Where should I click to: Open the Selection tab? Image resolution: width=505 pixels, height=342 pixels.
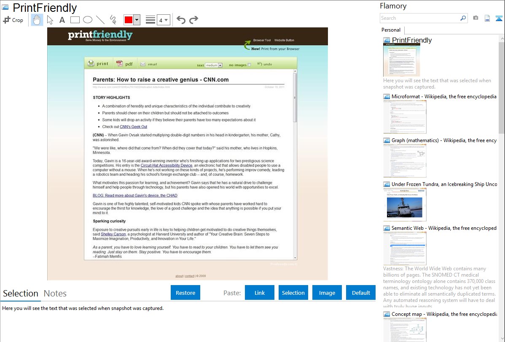[21, 294]
